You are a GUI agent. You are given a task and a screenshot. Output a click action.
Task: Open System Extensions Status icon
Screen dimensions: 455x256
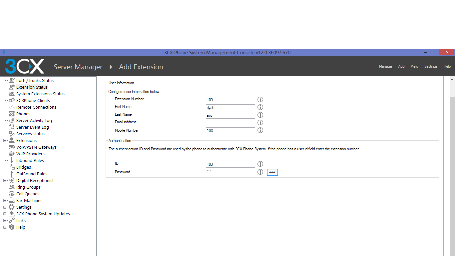[x=12, y=94]
